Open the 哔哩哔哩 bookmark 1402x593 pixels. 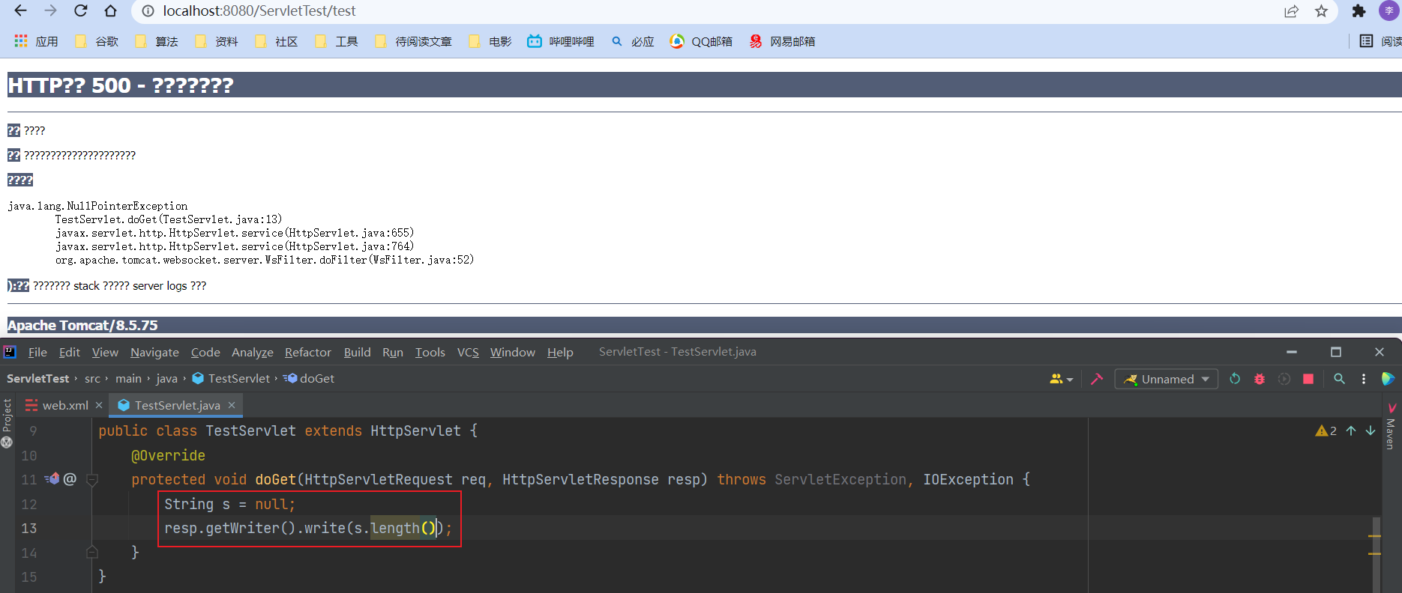(x=561, y=41)
